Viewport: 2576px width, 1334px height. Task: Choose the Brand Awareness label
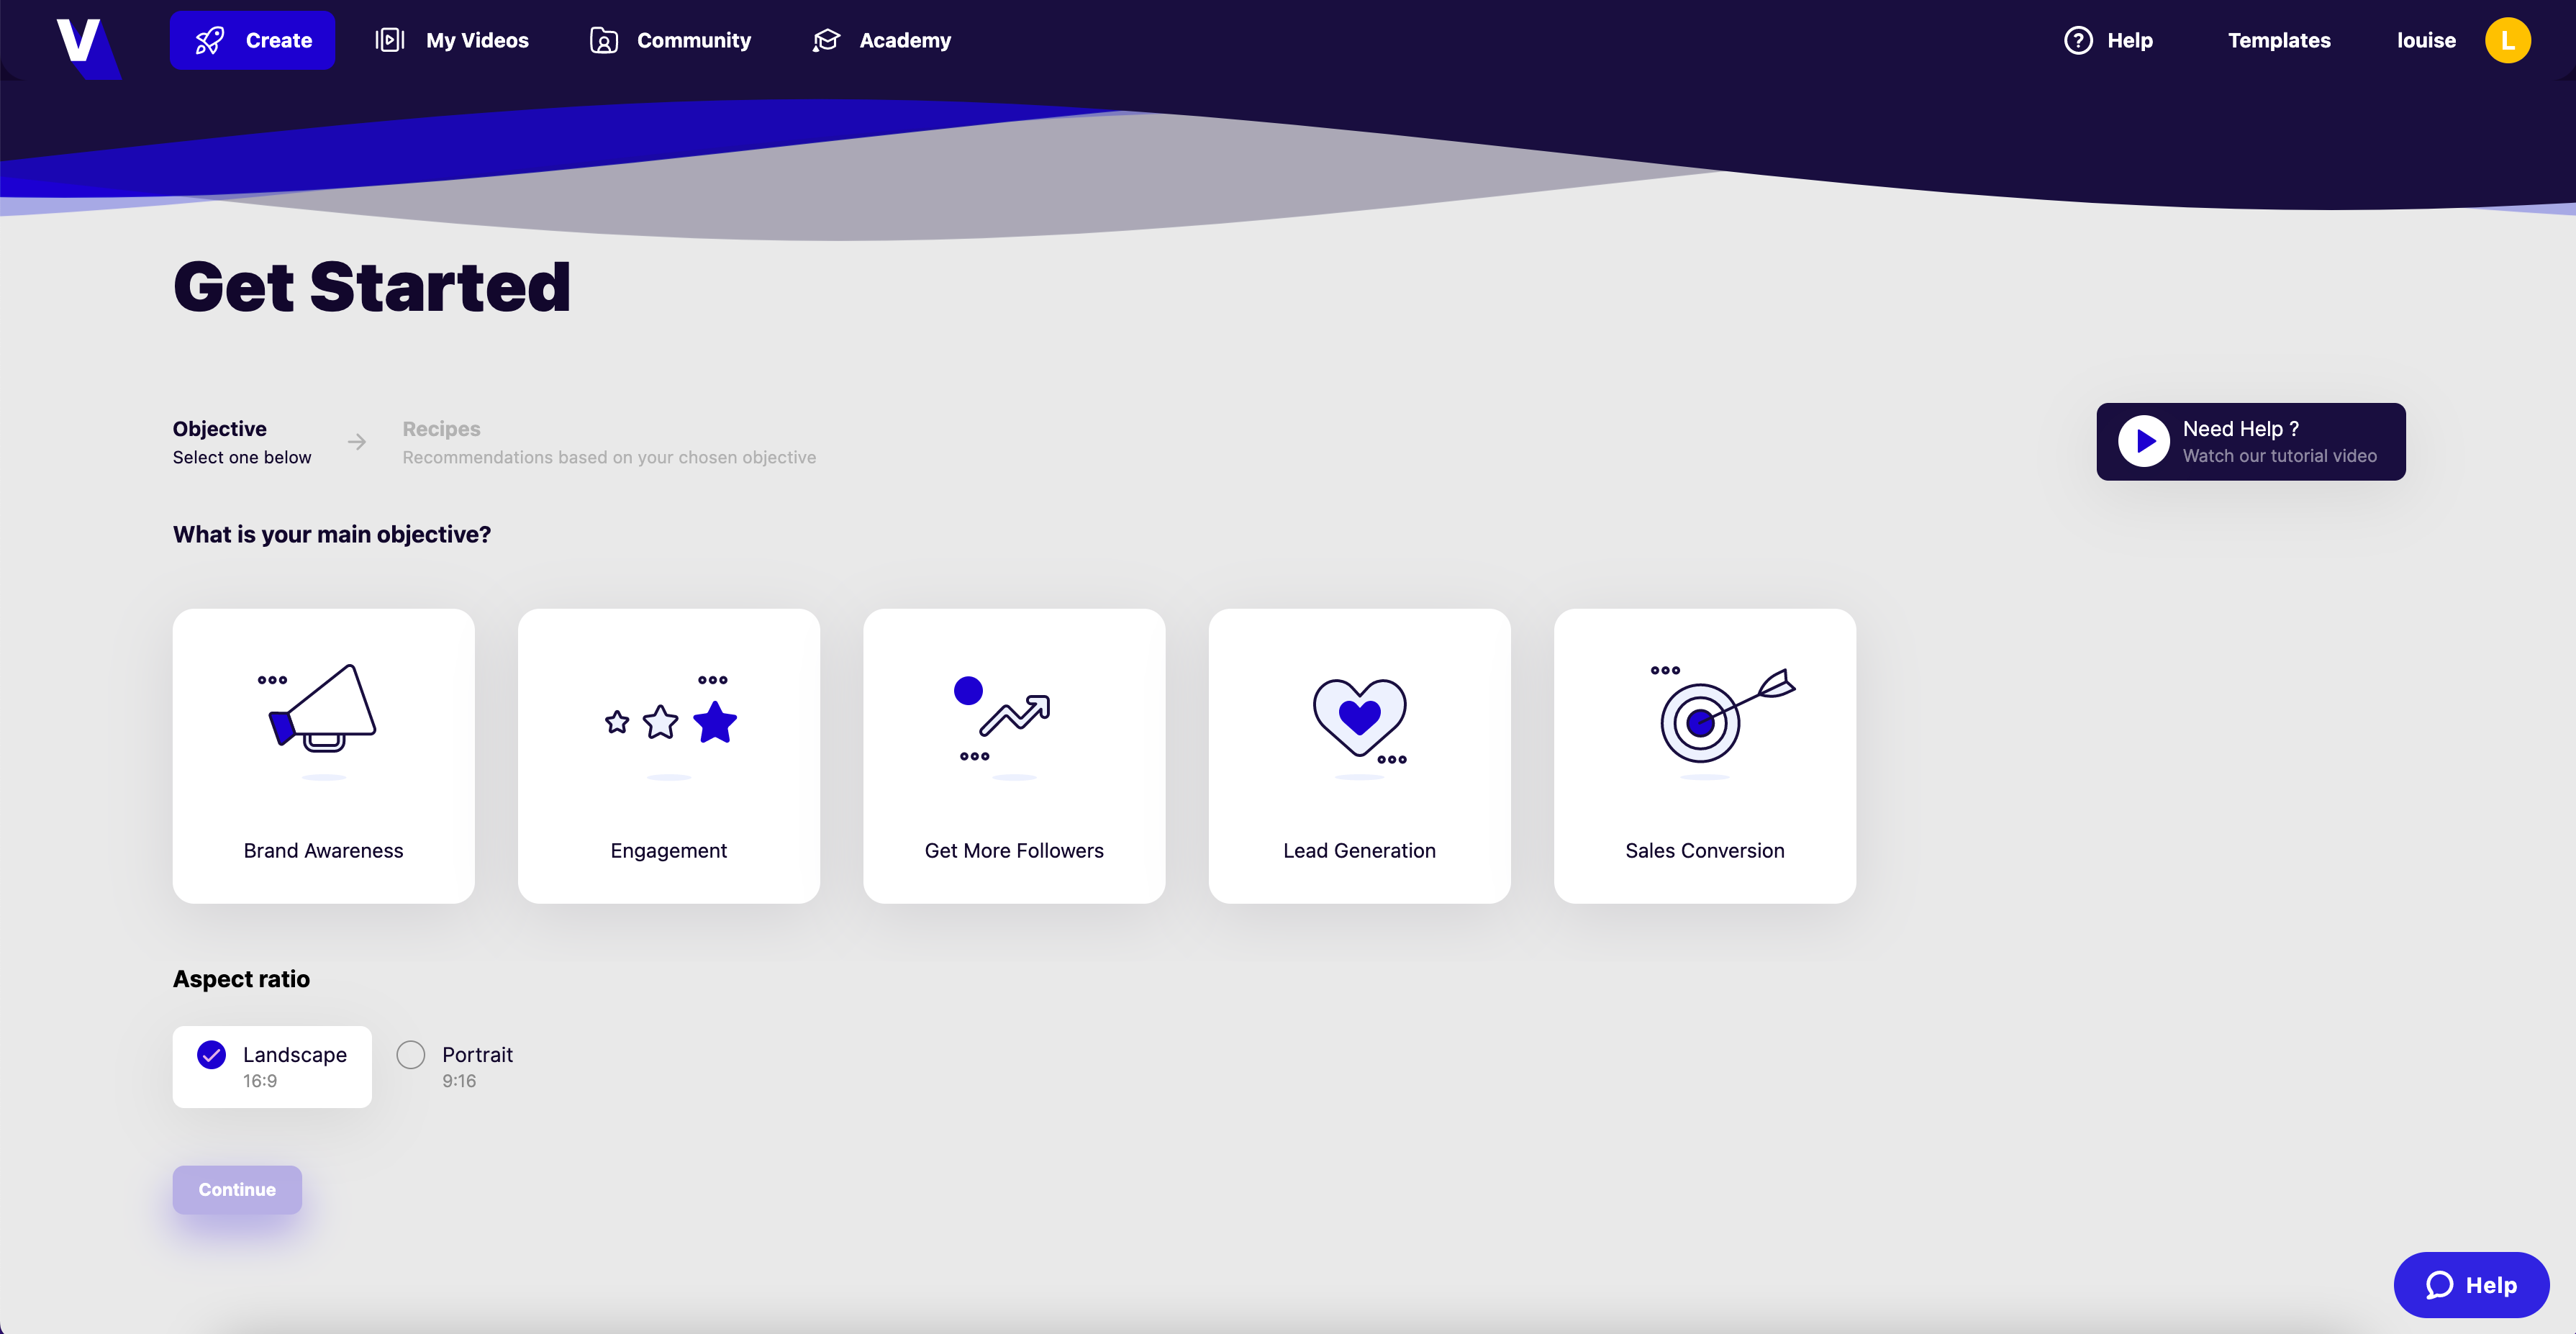coord(323,851)
